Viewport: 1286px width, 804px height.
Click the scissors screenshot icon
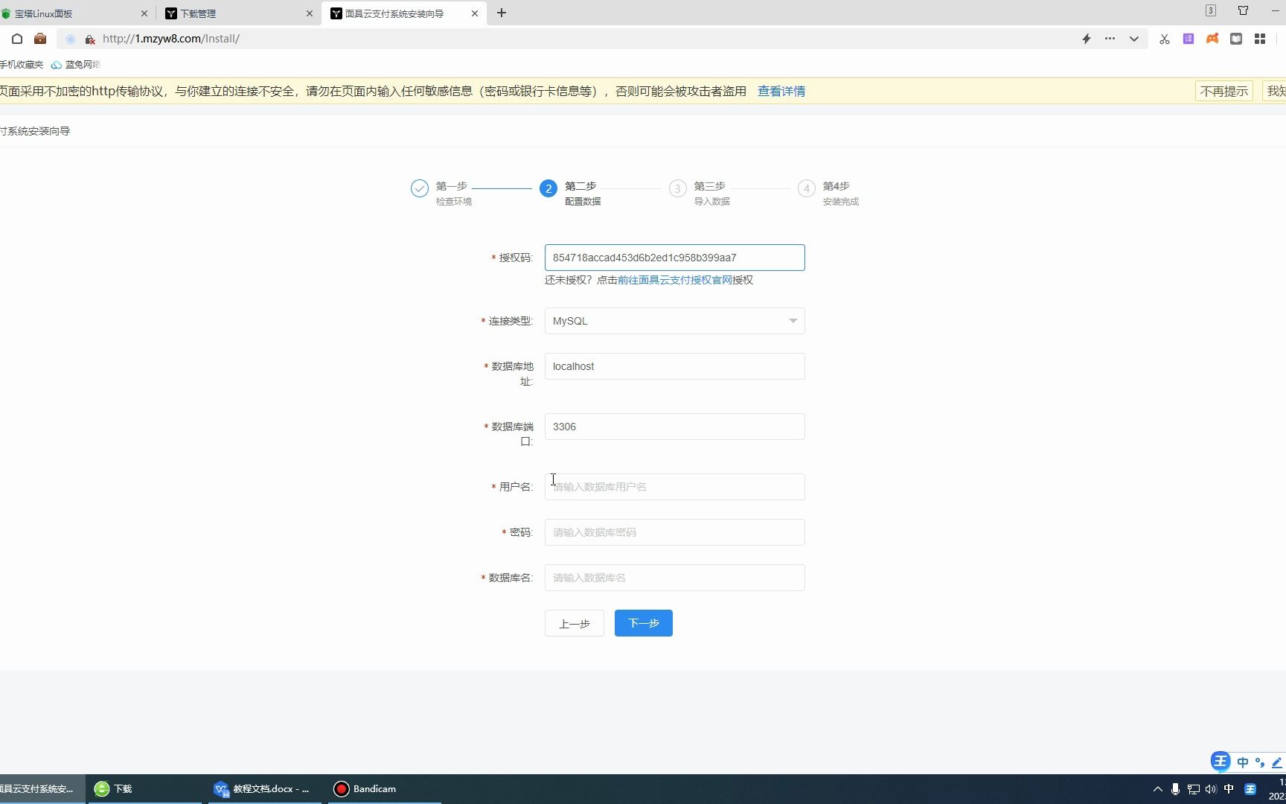[x=1165, y=39]
